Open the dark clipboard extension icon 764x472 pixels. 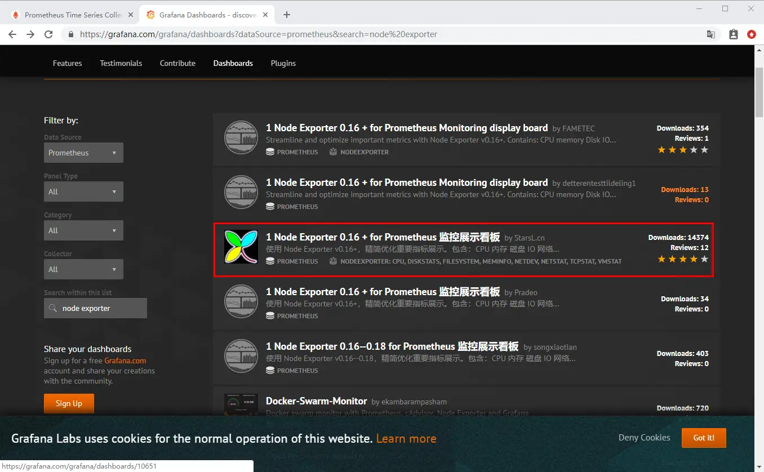coord(733,34)
